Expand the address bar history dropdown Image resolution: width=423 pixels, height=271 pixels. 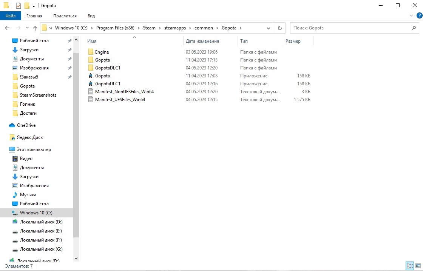269,28
